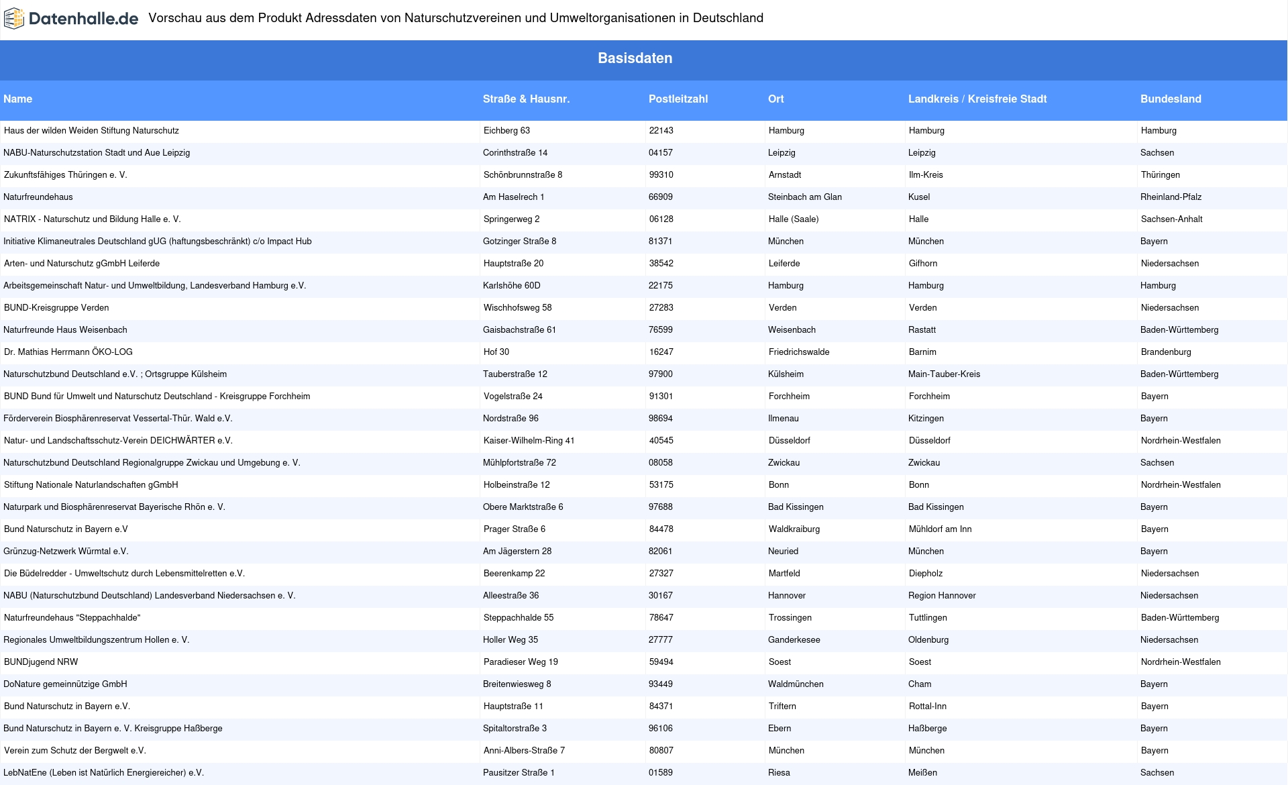The height and width of the screenshot is (785, 1288).
Task: Select NABU-Naturschutzstation Stadt und Aue Leipzig
Action: click(97, 153)
